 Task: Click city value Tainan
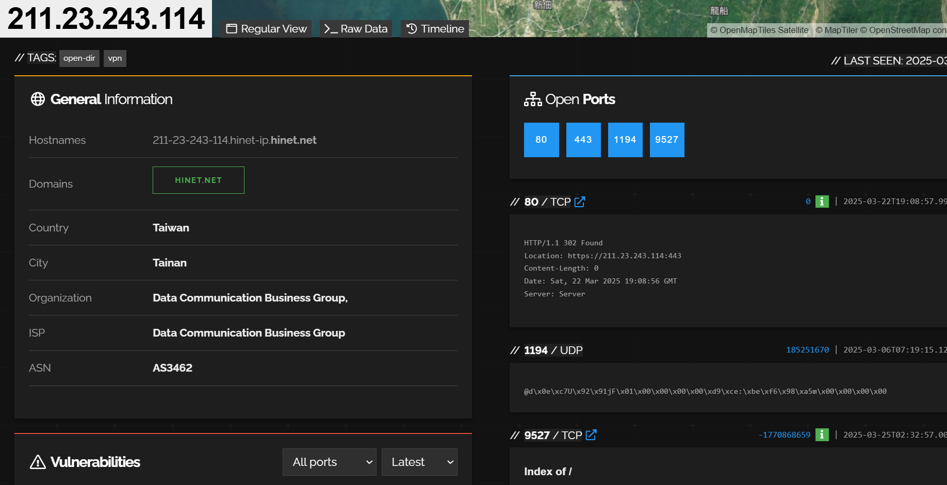coord(170,263)
